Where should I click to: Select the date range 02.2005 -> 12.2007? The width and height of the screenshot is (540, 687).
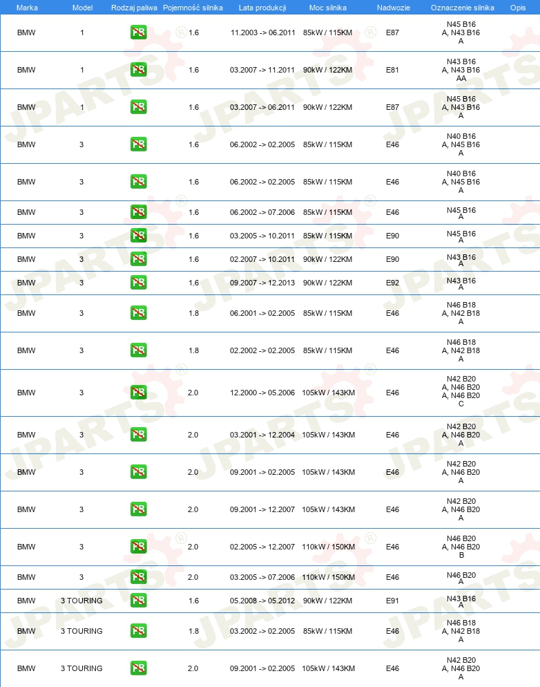click(x=262, y=547)
